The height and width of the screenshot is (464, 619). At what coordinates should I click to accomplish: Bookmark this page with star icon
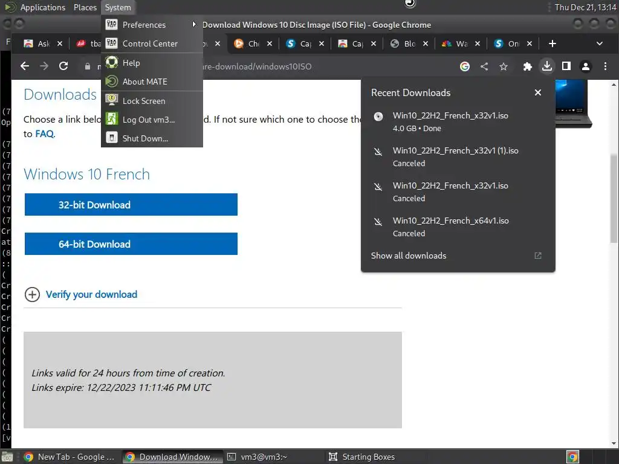tap(504, 66)
